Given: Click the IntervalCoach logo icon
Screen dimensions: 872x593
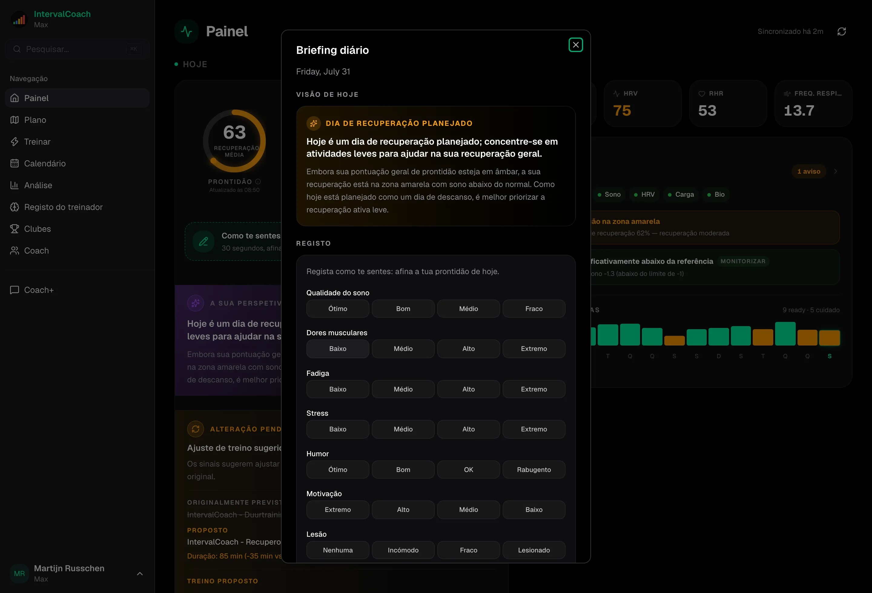Looking at the screenshot, I should [19, 19].
